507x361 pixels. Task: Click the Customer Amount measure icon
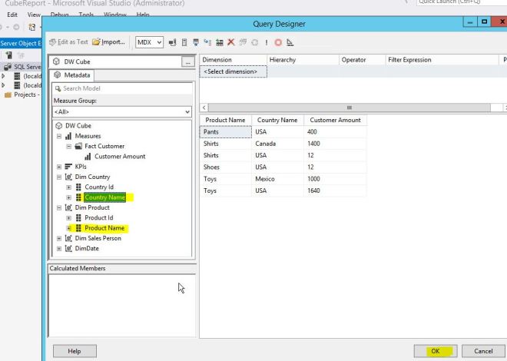pyautogui.click(x=88, y=157)
